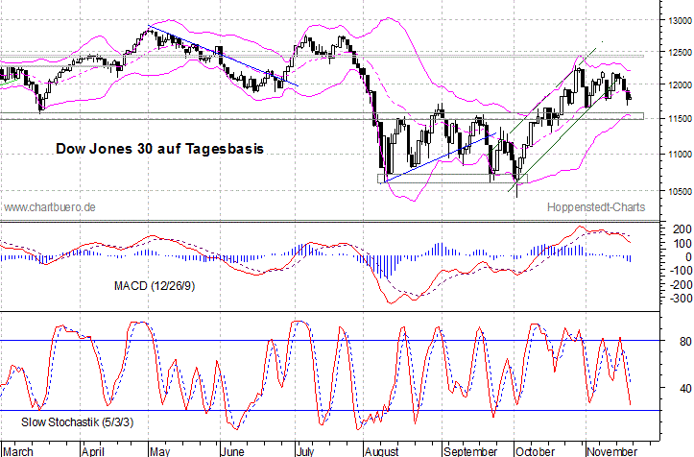
Task: Select the 12500 price axis label
Action: [x=681, y=53]
